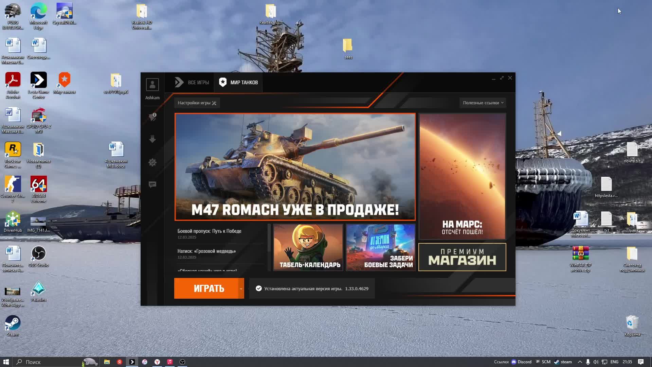Open Настройки игры settings button
Image resolution: width=652 pixels, height=367 pixels.
tap(197, 103)
